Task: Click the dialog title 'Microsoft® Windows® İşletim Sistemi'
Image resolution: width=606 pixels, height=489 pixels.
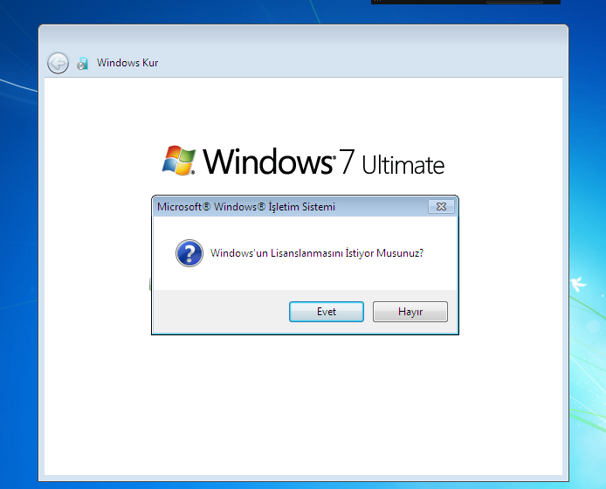Action: (x=245, y=207)
